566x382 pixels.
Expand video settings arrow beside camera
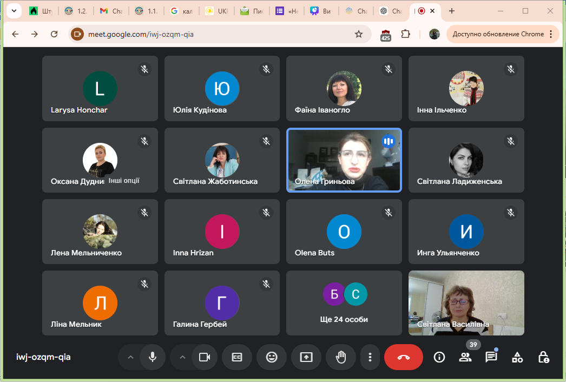pyautogui.click(x=182, y=357)
